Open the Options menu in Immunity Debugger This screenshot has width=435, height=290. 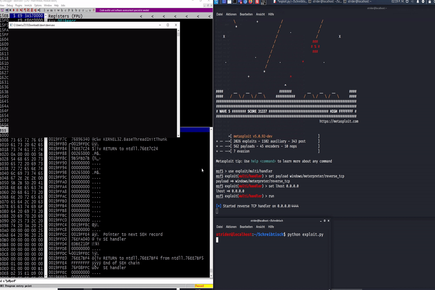(38, 6)
